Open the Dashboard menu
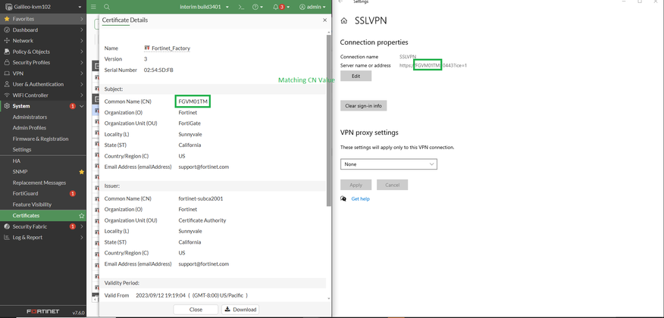Viewport: 664px width, 318px height. click(43, 30)
